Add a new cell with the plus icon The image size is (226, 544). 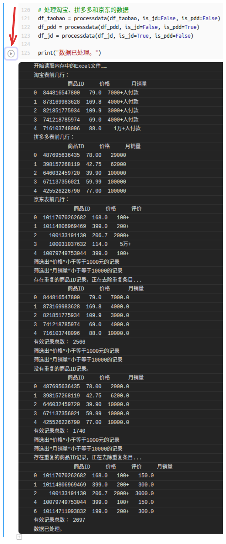pyautogui.click(x=19, y=537)
